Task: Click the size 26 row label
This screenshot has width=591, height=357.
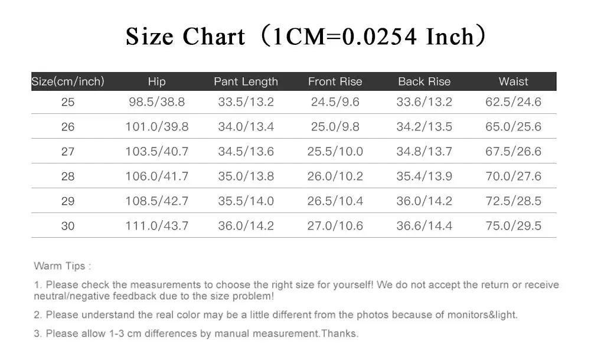Action: (x=68, y=126)
